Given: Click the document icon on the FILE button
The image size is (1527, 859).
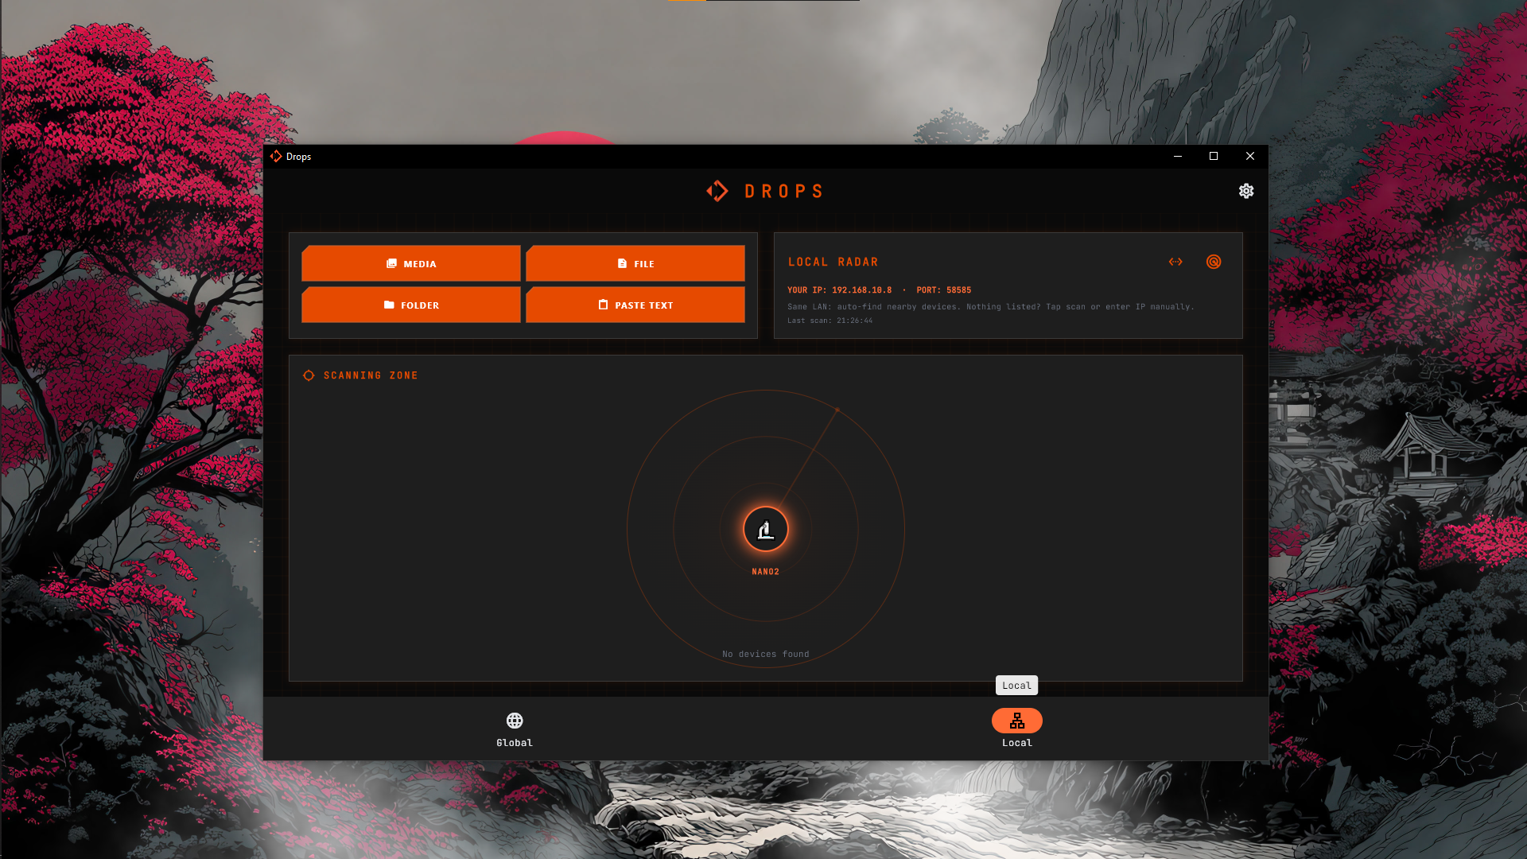Looking at the screenshot, I should 620,263.
